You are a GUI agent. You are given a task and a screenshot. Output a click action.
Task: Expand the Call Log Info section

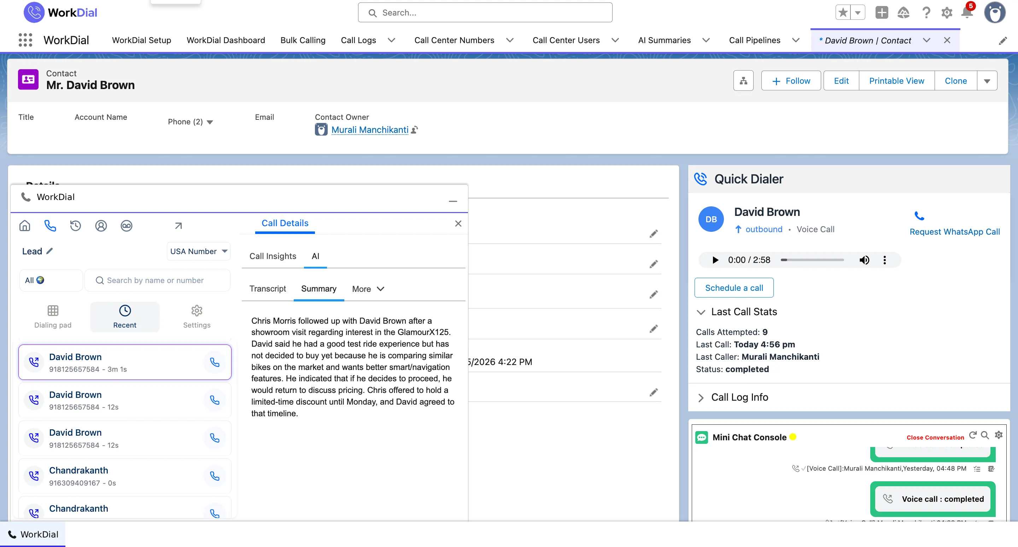point(733,397)
